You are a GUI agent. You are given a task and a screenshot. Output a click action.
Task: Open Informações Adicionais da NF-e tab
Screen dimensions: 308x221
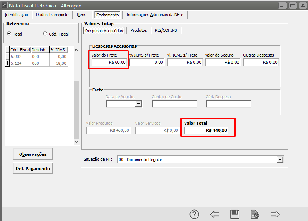coord(155,15)
